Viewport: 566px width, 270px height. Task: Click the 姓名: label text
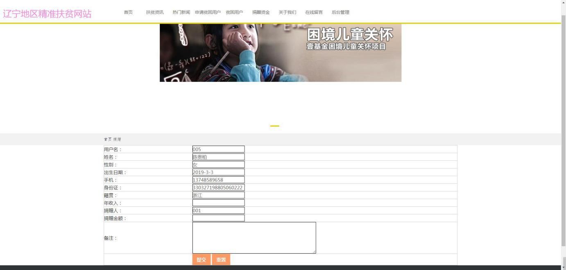click(111, 157)
